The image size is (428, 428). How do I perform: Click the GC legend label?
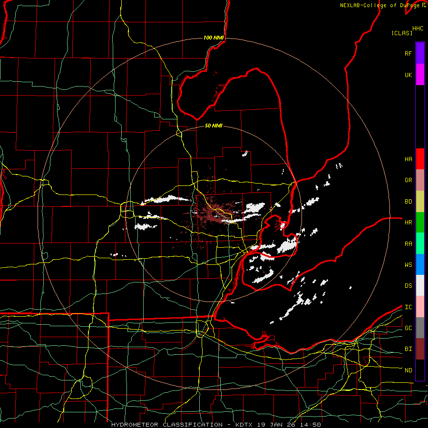[x=409, y=328]
